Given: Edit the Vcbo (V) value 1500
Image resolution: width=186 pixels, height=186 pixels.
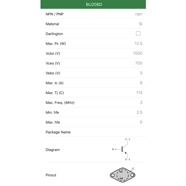Looking at the screenshot, I should [138, 53].
